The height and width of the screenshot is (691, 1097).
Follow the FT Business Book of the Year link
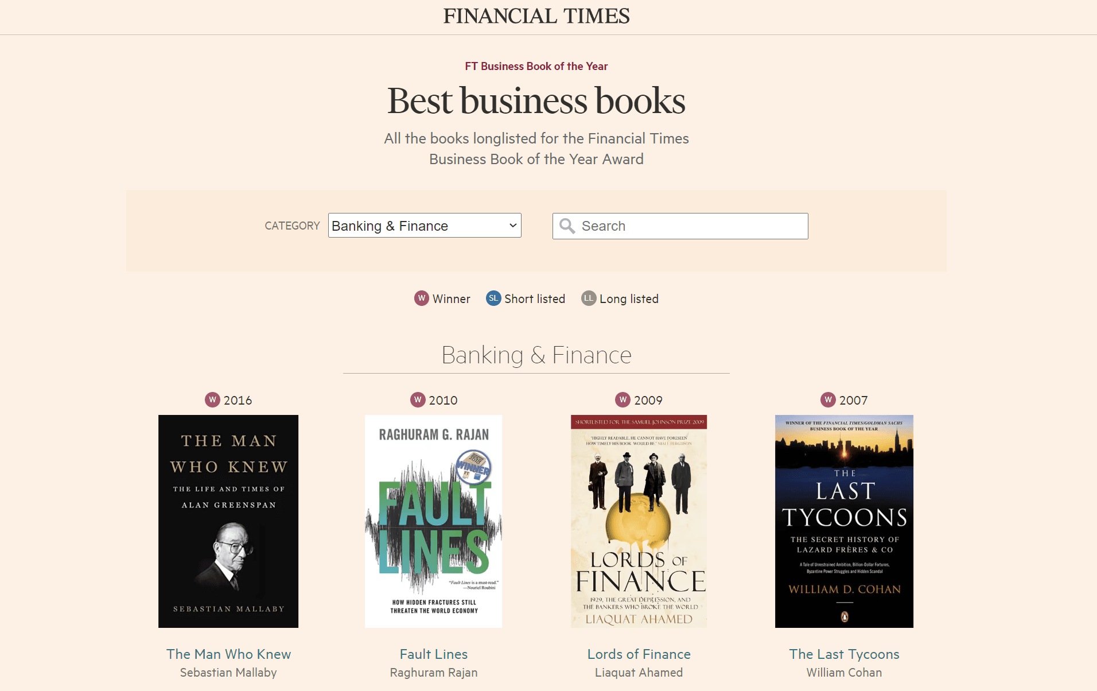[x=536, y=67]
